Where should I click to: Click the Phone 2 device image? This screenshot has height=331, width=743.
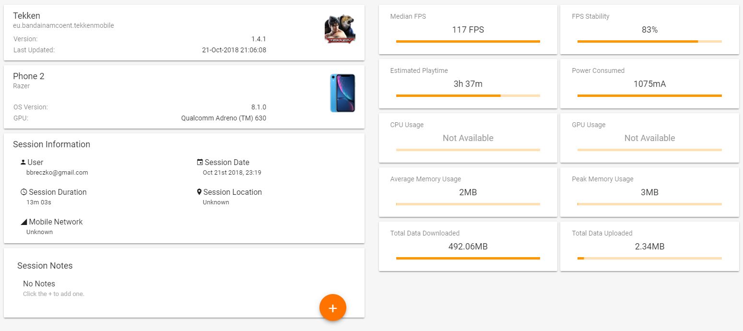[342, 93]
